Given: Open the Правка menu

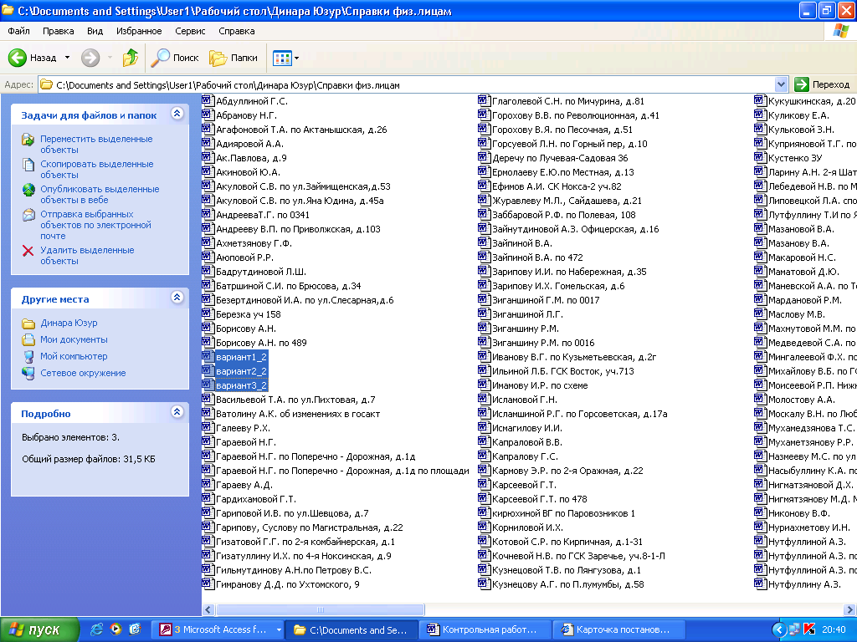Looking at the screenshot, I should click(58, 31).
